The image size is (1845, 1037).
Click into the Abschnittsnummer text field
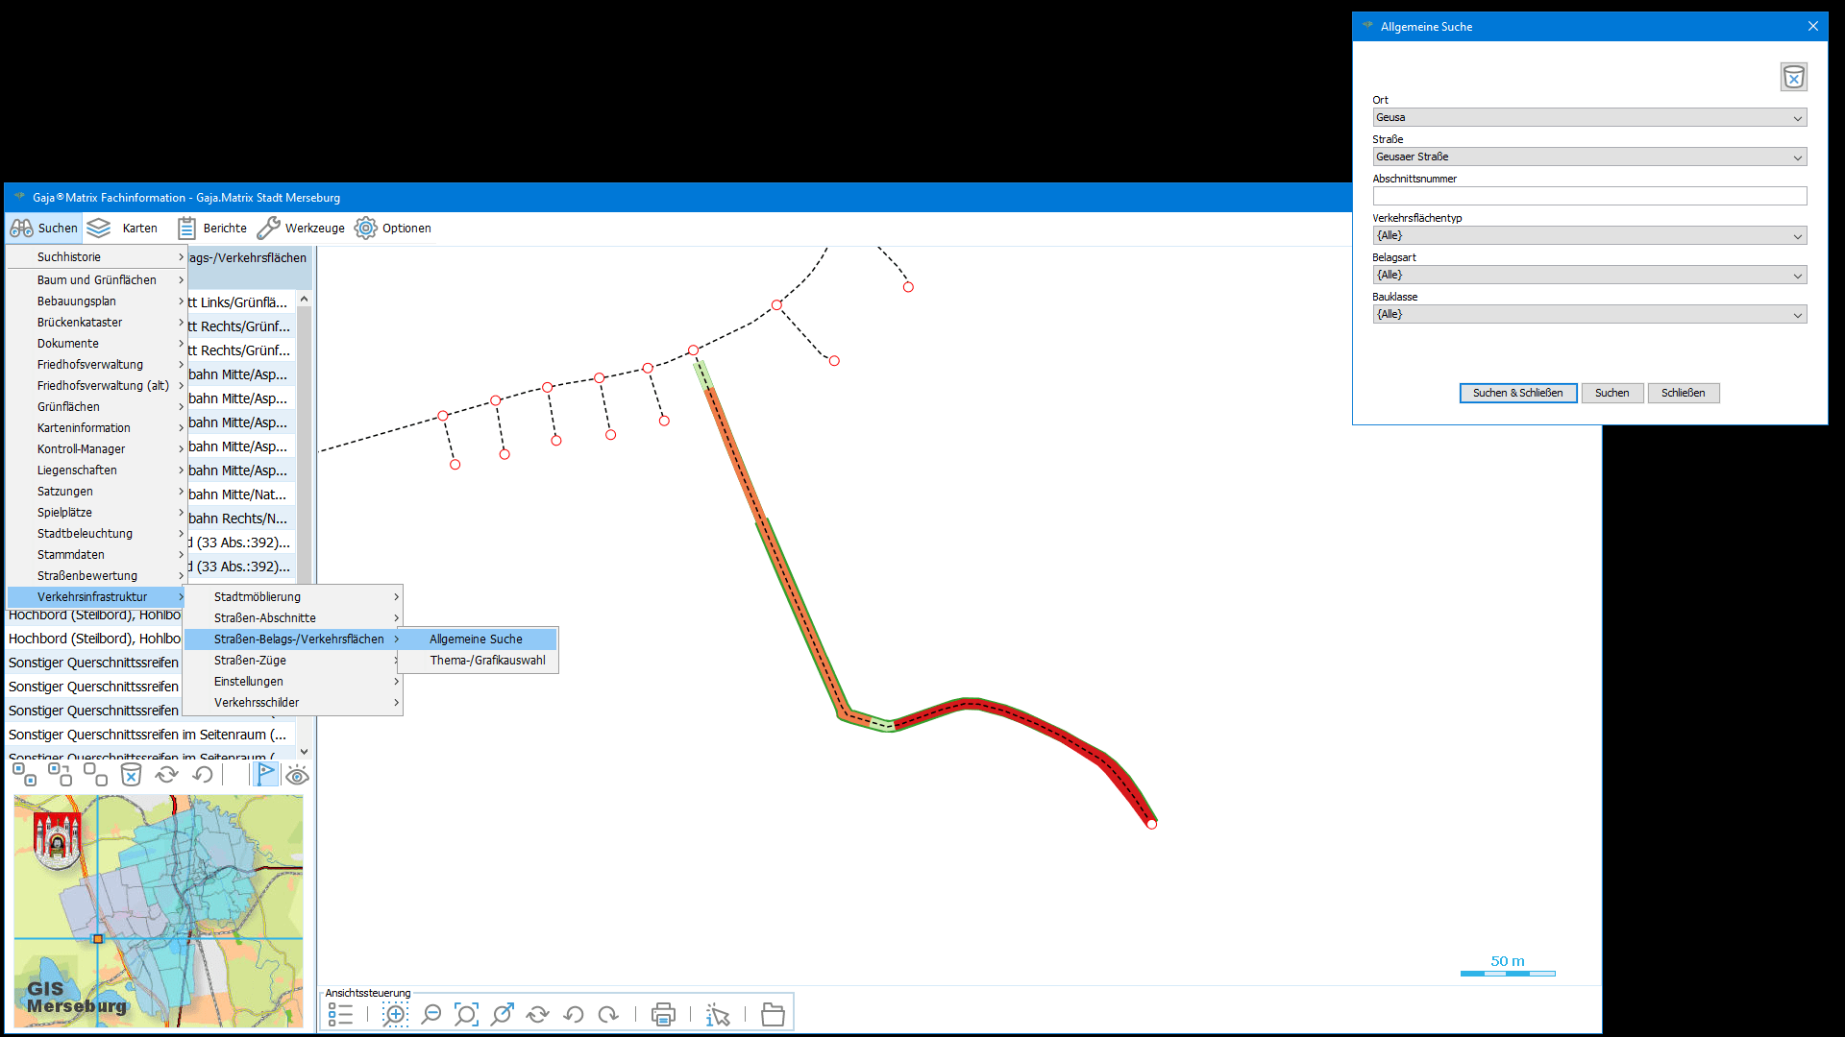click(1589, 196)
